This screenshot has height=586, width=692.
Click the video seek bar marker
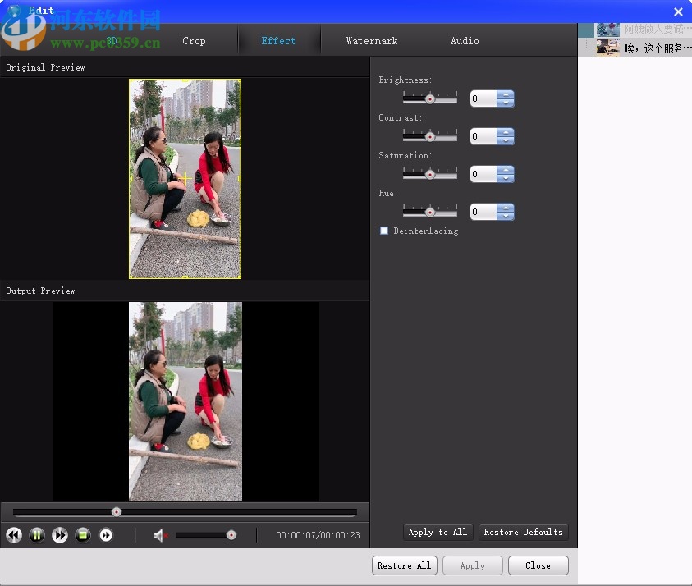point(117,511)
